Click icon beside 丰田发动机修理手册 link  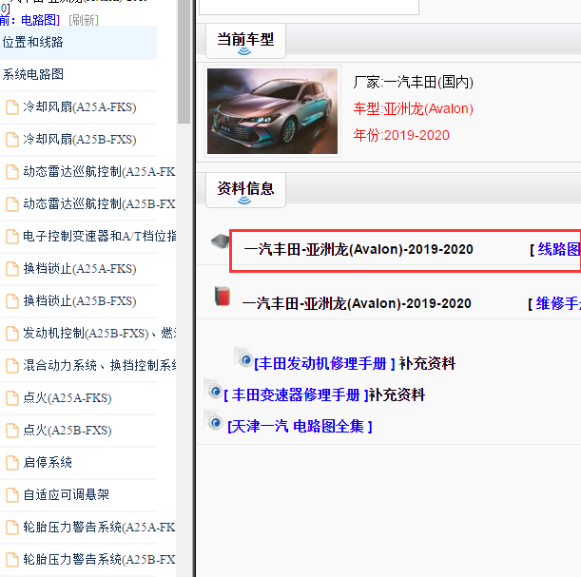point(244,357)
